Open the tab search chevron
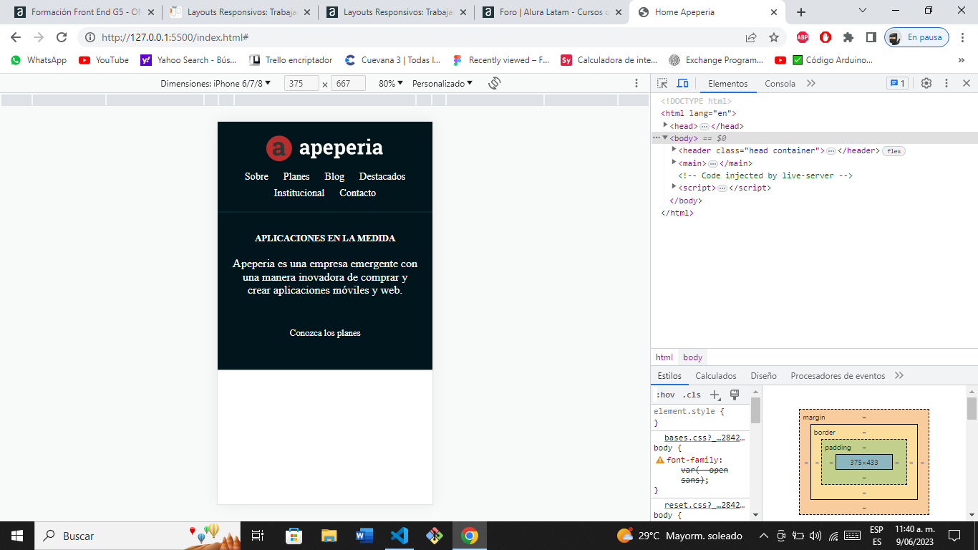978x550 pixels. 863,11
